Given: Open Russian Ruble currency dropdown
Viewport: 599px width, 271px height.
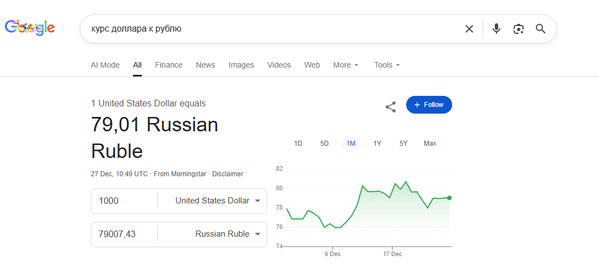Looking at the screenshot, I should [227, 234].
